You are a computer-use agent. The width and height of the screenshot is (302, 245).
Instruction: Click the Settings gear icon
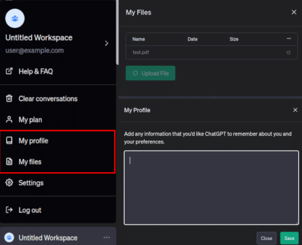point(9,183)
